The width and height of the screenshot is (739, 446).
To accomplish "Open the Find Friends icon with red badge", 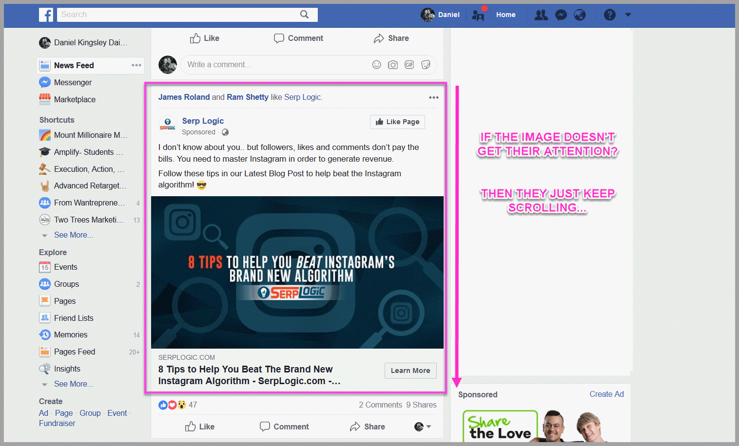I will [x=478, y=15].
